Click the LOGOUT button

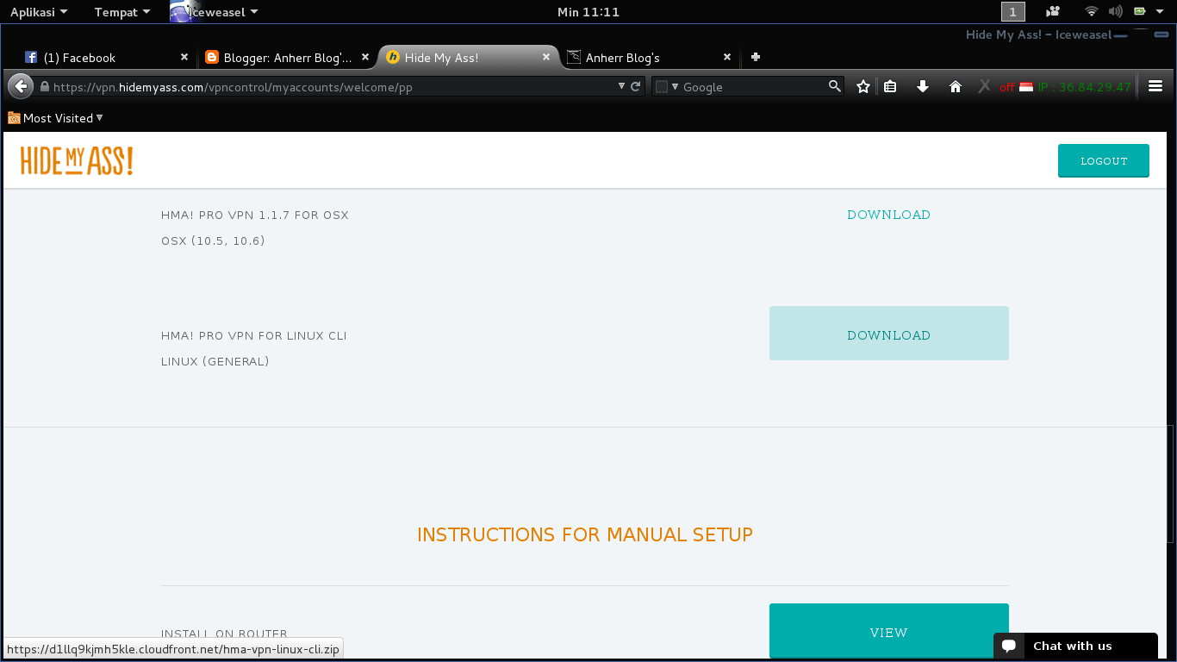point(1104,160)
